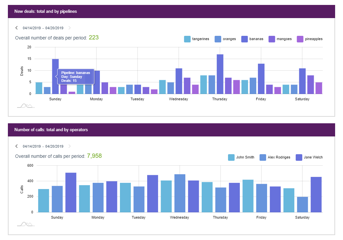Hide Alex Rodriges calls series
Image resolution: width=343 pixels, height=240 pixels.
tap(275, 157)
